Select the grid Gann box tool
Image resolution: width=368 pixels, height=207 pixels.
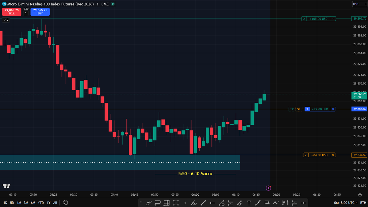(x=167, y=203)
